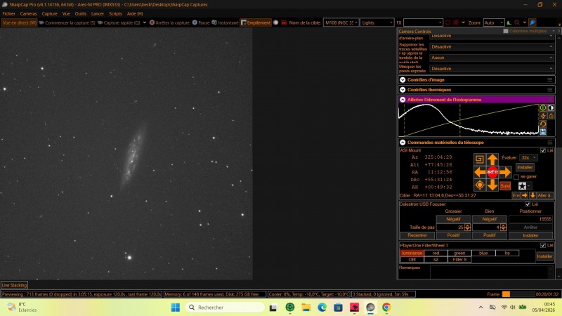The width and height of the screenshot is (562, 316).
Task: Slew the mount left with the left arrow
Action: coord(480,172)
